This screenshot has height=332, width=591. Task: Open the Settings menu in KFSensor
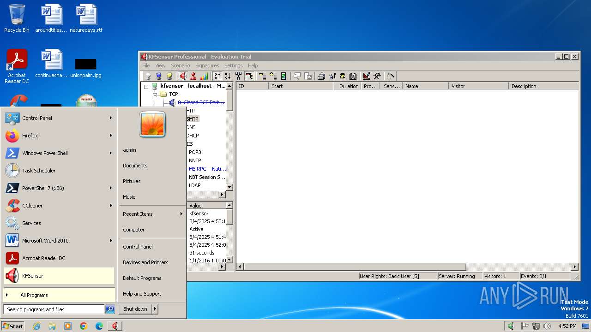(234, 65)
